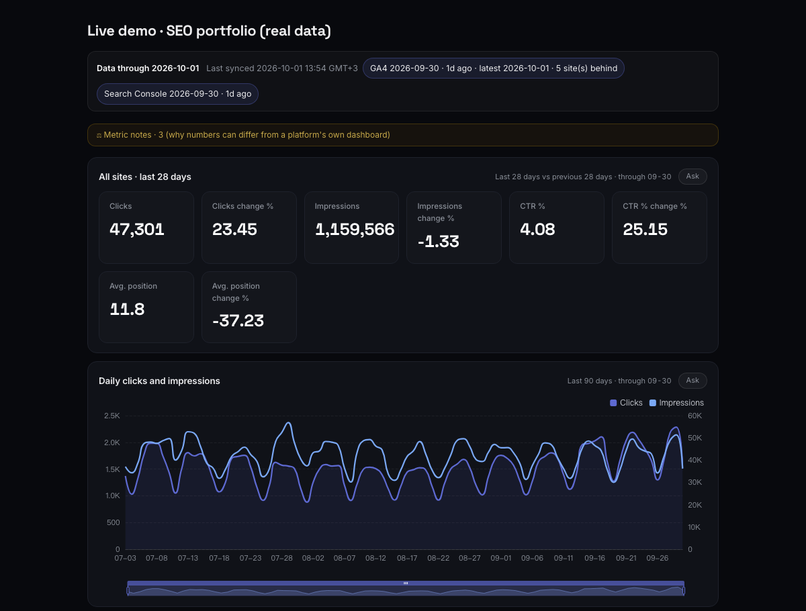Screen dimensions: 806x611
Task: Toggle the Impressions legend series
Action: 676,403
